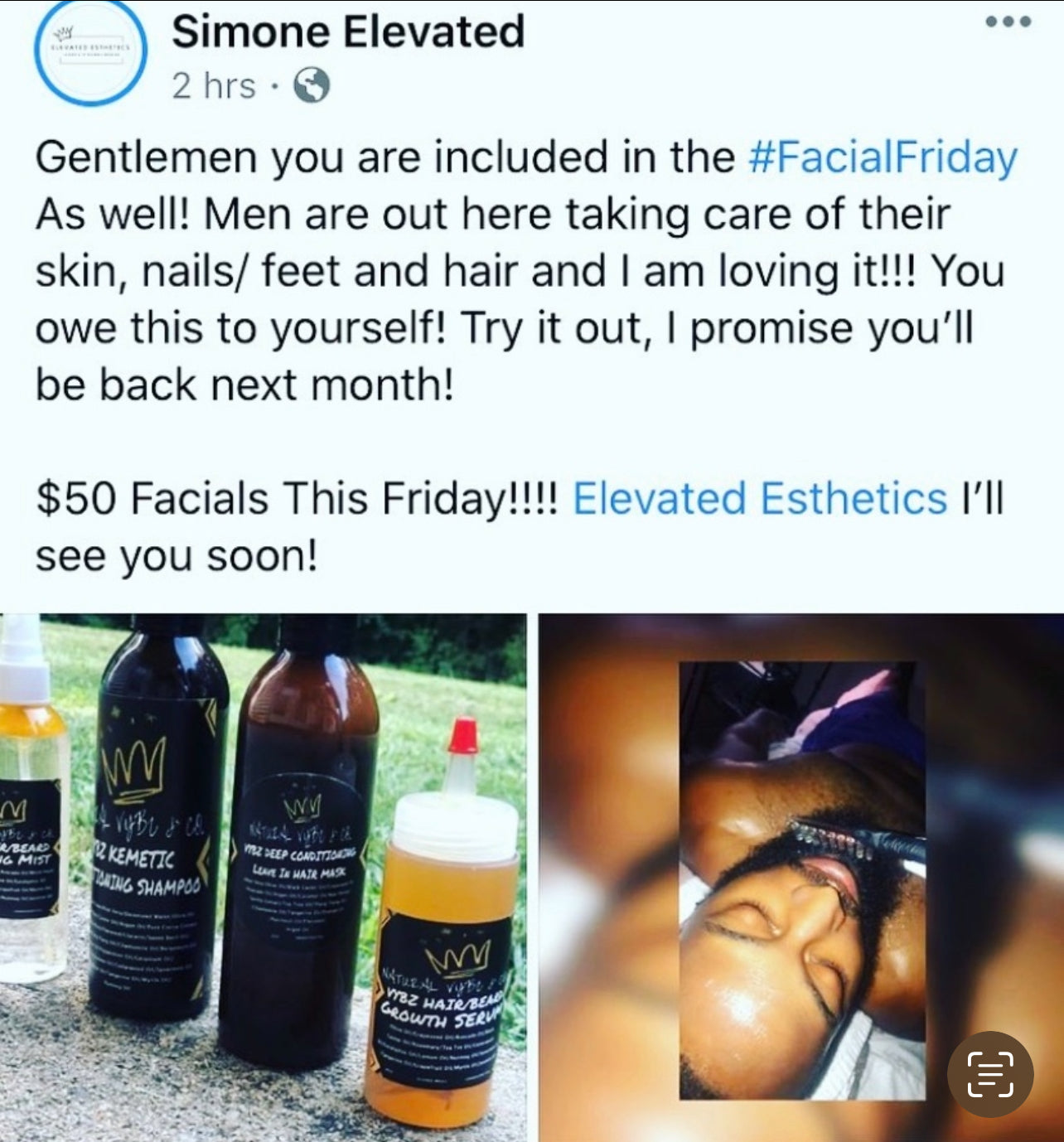Click the 'see you soon!' closing line

tap(176, 556)
